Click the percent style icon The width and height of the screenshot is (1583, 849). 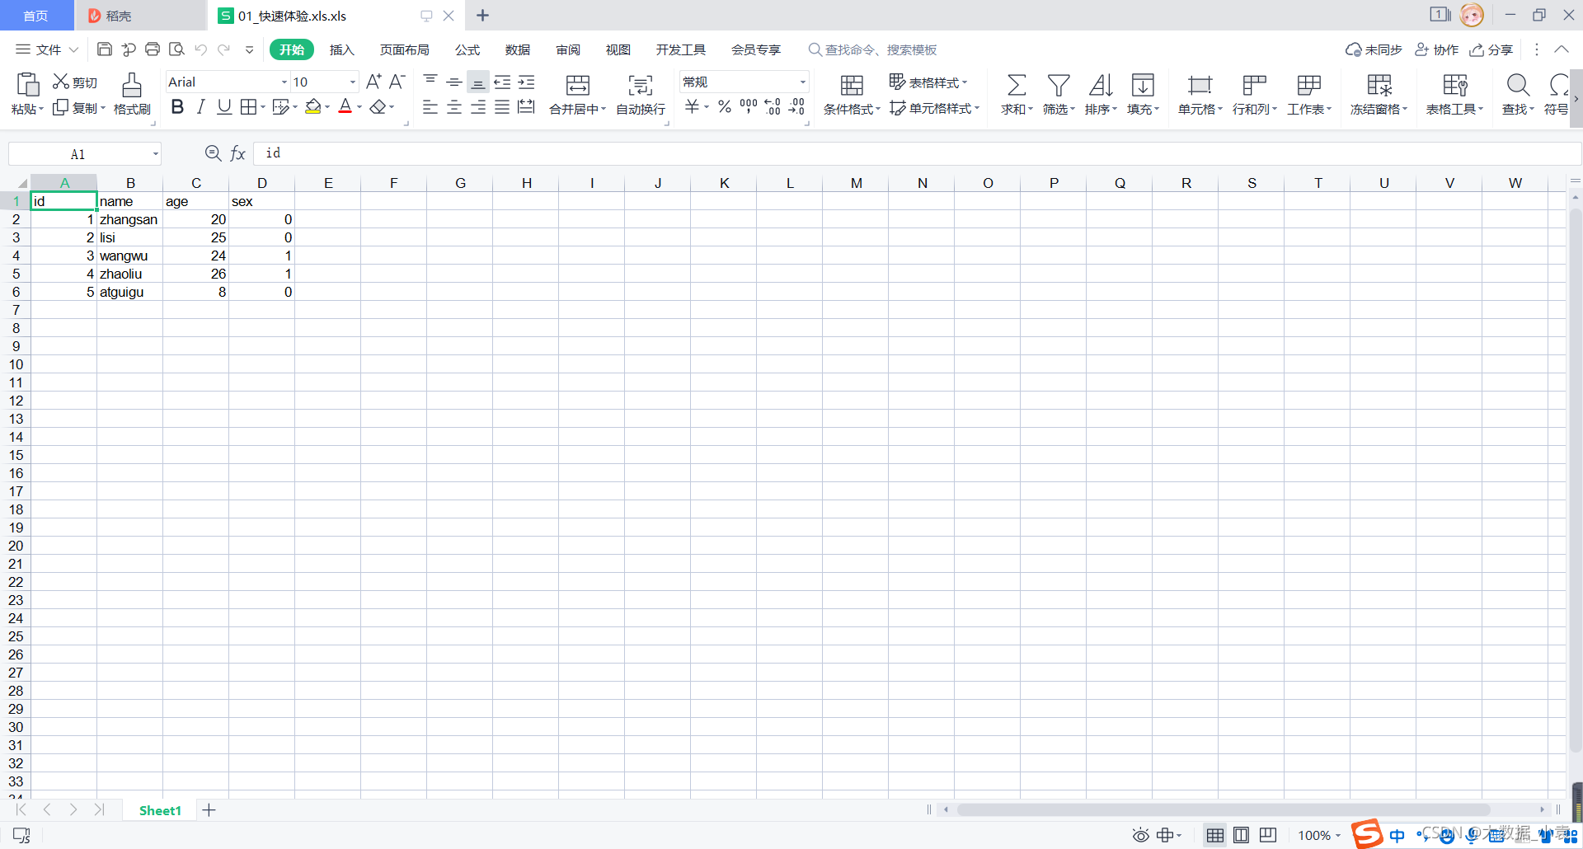[725, 106]
